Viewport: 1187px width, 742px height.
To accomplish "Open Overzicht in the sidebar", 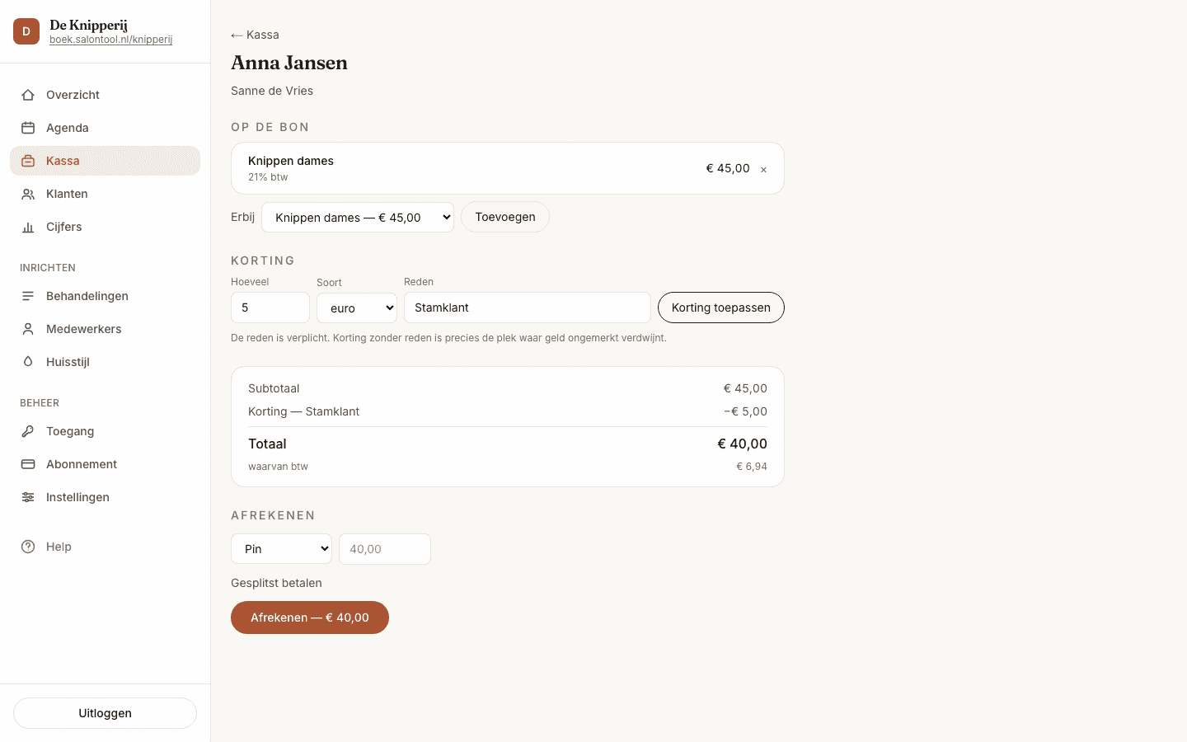I will [105, 95].
